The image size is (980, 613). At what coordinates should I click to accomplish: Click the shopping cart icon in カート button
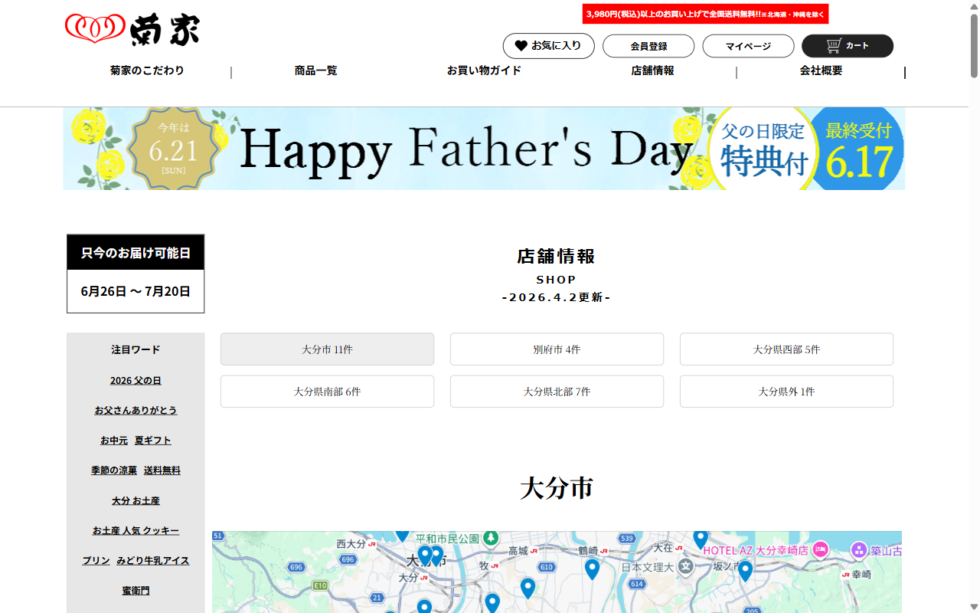pyautogui.click(x=834, y=46)
